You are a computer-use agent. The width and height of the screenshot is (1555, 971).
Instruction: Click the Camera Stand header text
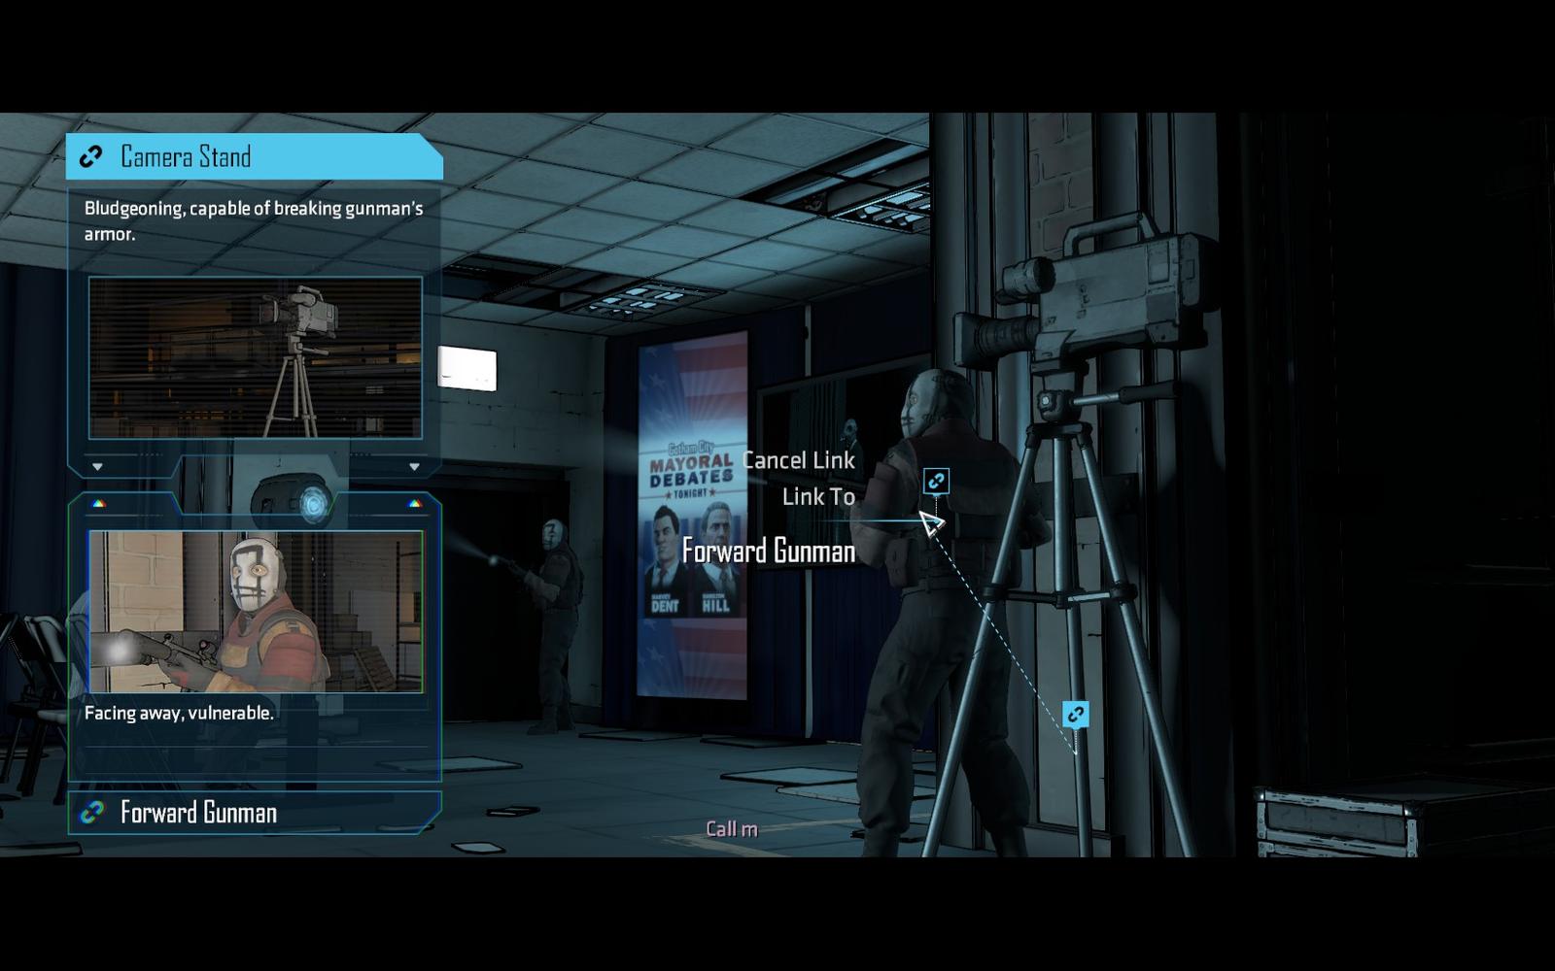(x=186, y=156)
